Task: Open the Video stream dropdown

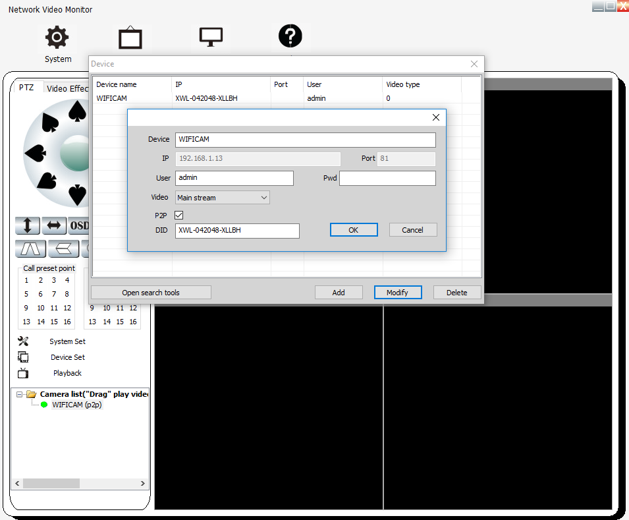Action: tap(223, 198)
